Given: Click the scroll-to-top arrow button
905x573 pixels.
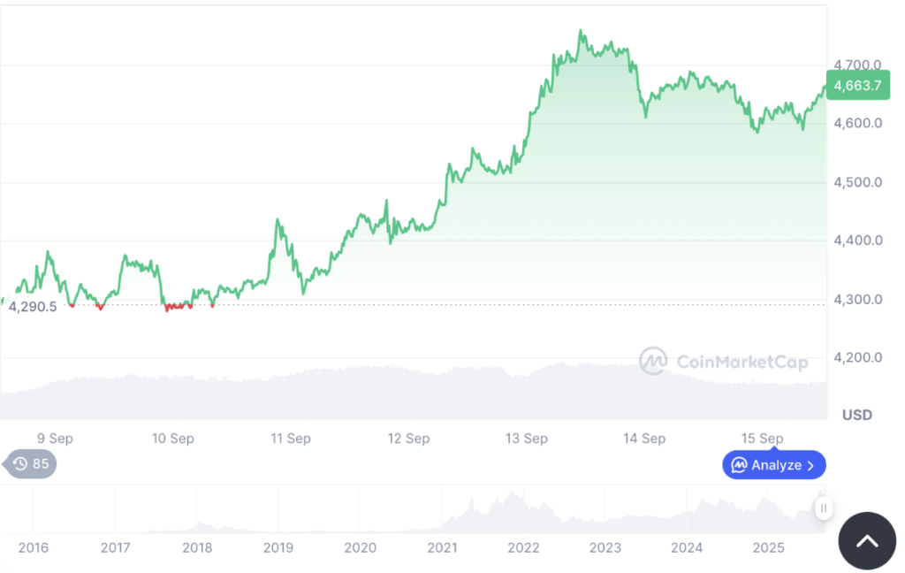Looking at the screenshot, I should pos(866,540).
